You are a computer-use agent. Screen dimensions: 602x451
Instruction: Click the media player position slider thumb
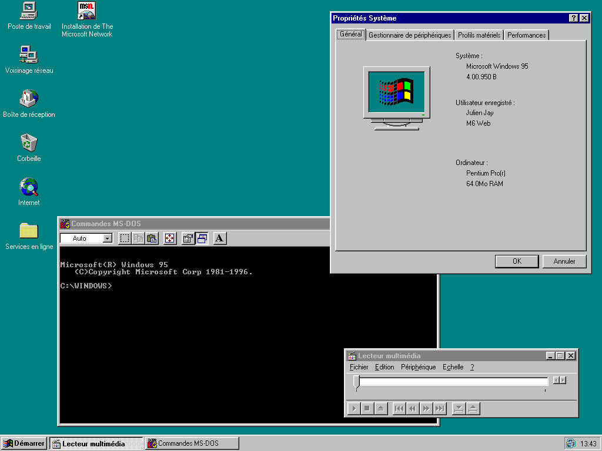pyautogui.click(x=356, y=382)
